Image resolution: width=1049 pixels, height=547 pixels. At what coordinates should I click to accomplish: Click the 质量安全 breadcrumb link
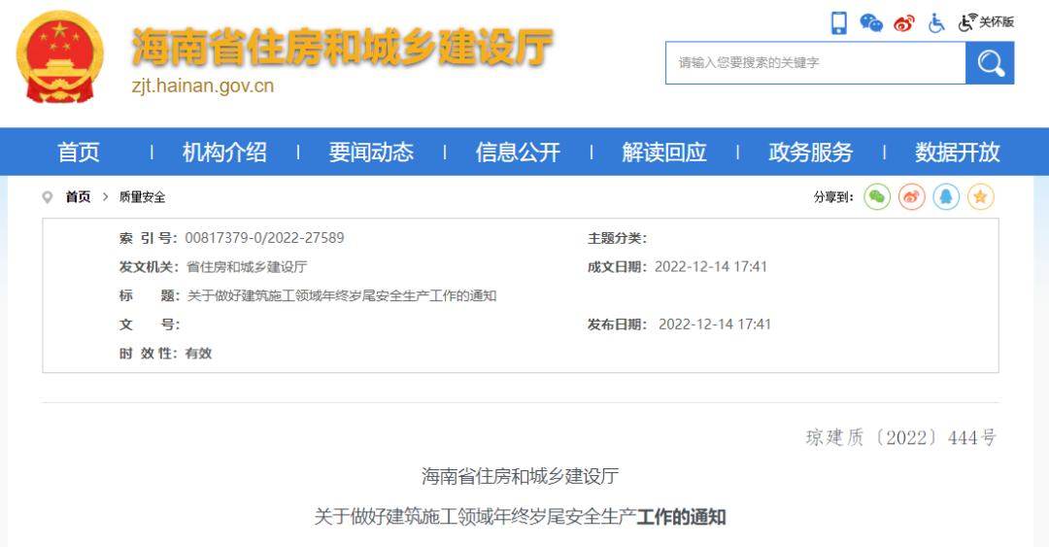142,197
